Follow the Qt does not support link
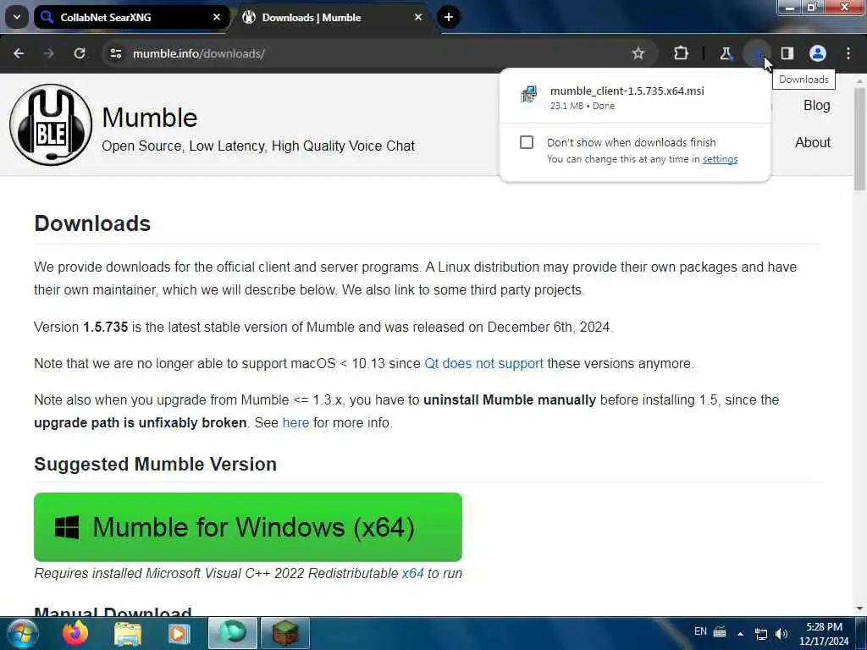This screenshot has height=650, width=867. [483, 364]
